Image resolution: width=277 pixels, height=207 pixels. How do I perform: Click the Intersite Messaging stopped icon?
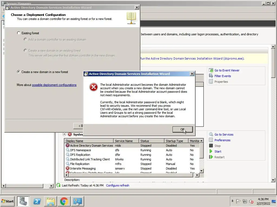[67, 168]
